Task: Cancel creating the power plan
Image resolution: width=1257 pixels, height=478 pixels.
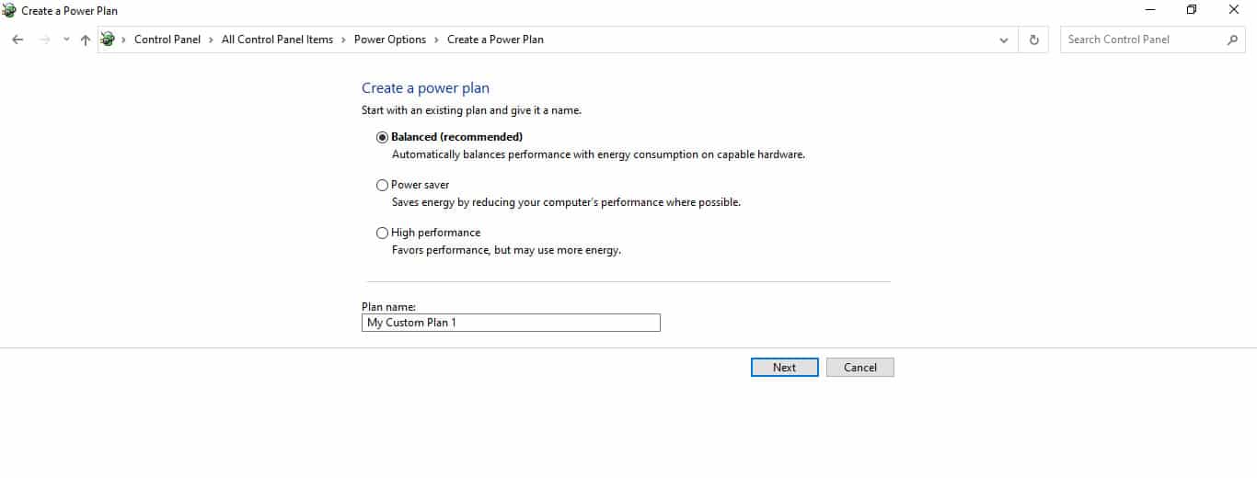Action: pos(860,367)
